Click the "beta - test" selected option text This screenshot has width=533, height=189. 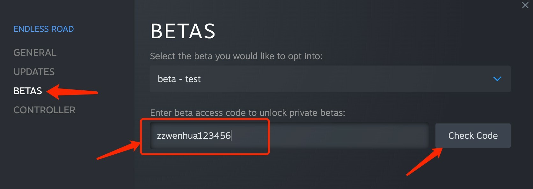179,79
